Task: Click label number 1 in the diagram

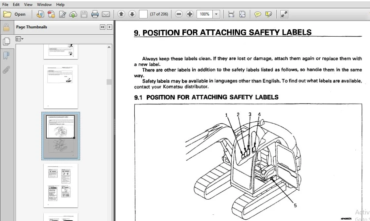Action: 226,115
